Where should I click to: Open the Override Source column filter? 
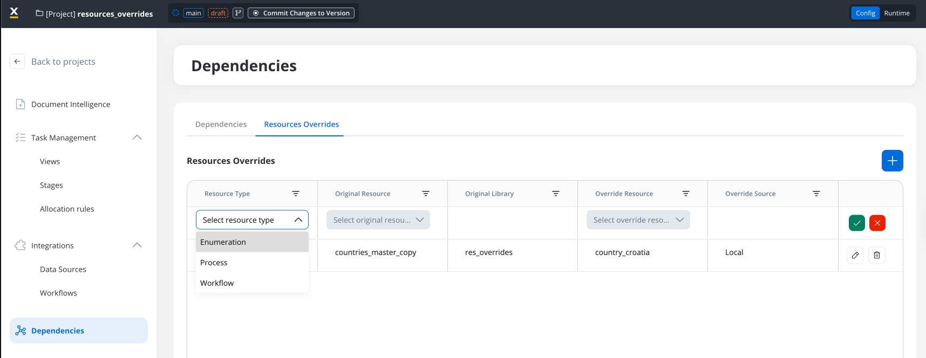click(x=816, y=194)
